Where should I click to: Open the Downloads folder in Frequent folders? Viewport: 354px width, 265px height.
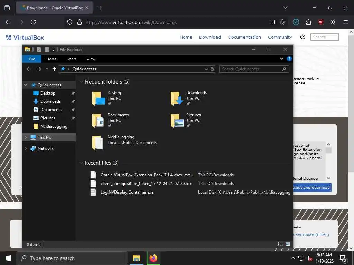coord(177,98)
